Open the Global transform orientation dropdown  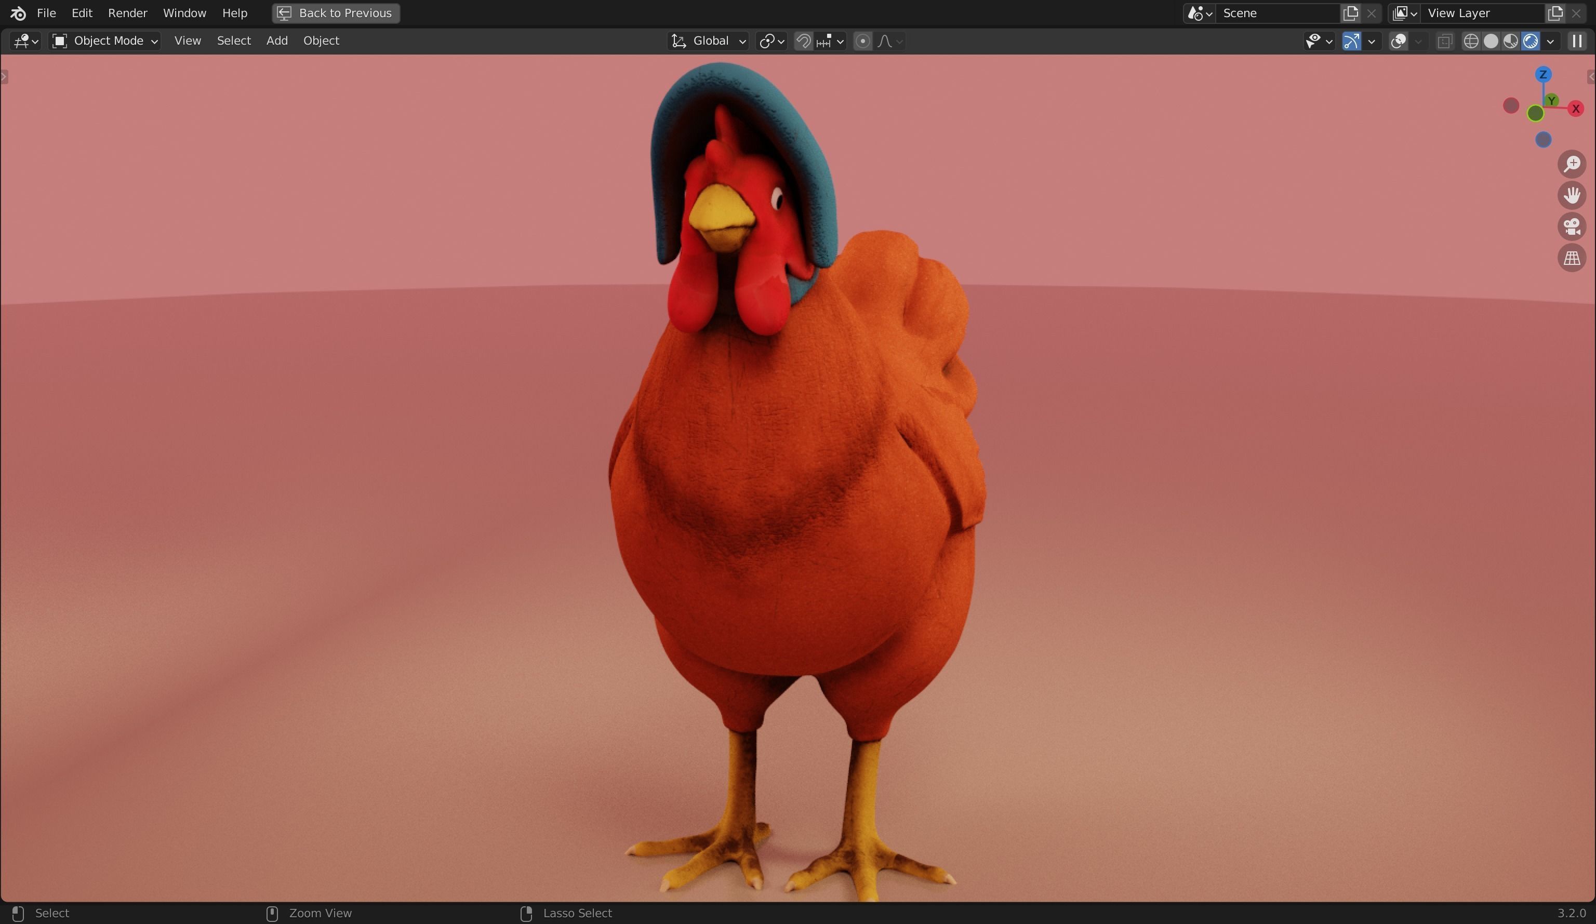pos(708,41)
